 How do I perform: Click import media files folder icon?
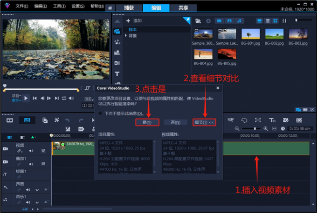coord(198,21)
